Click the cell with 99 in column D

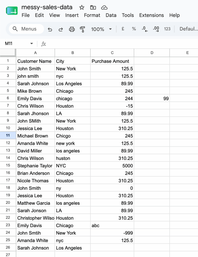pos(152,98)
